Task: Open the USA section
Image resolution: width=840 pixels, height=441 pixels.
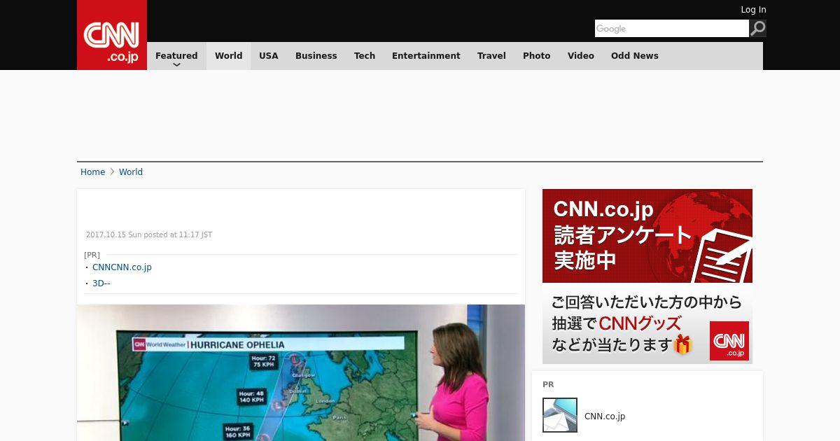Action: coord(269,56)
